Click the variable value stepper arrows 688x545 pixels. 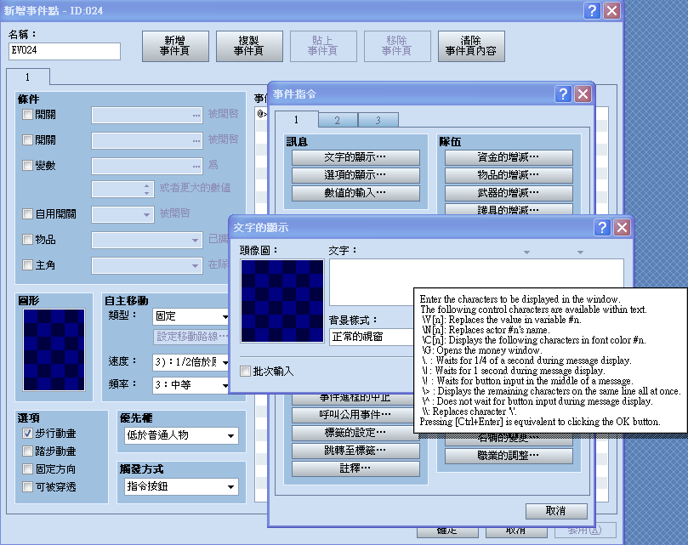pos(146,189)
